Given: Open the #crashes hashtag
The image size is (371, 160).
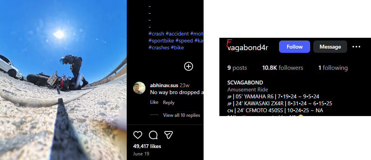Looking at the screenshot, I should click(159, 47).
